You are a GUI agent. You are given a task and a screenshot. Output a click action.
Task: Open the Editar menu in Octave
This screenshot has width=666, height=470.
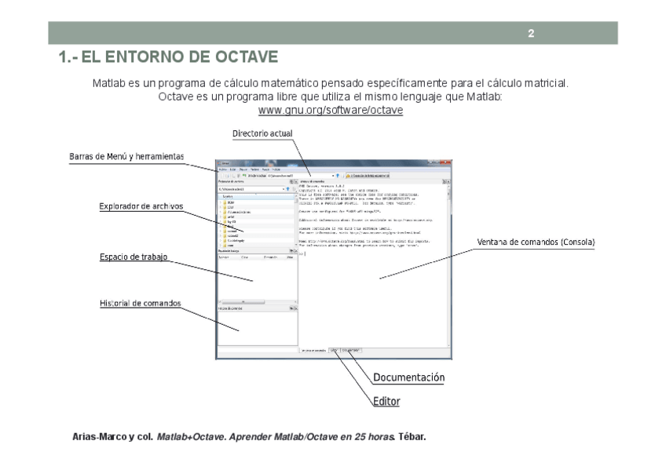pos(232,169)
